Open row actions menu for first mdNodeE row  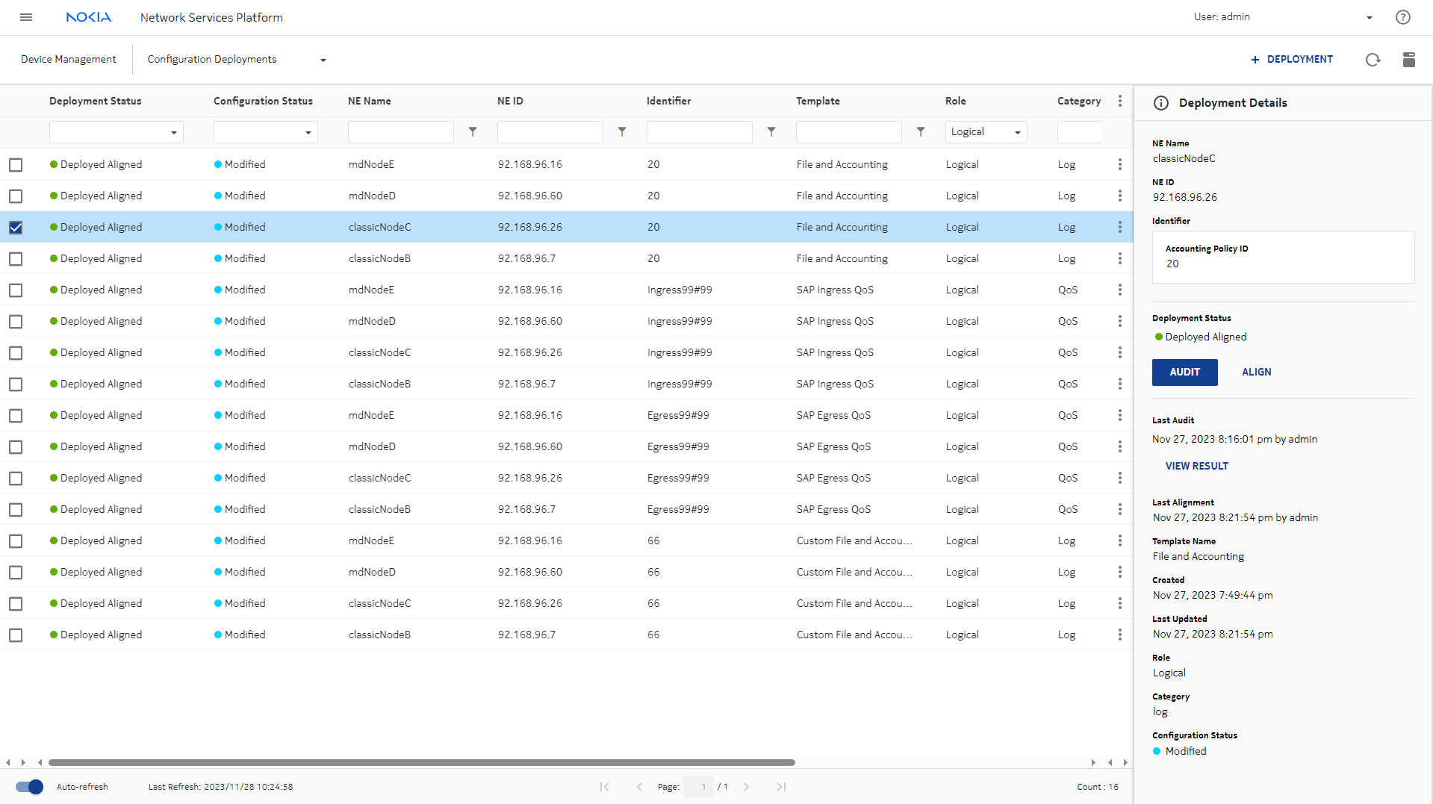1119,164
